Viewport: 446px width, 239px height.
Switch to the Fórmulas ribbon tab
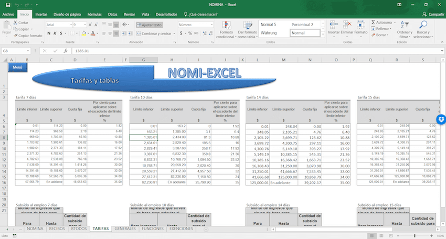[x=94, y=14]
